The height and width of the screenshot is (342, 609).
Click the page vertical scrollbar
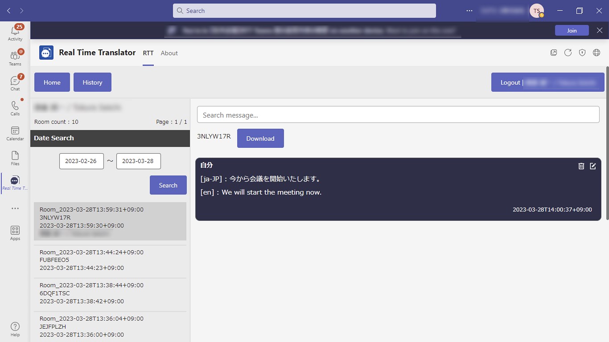(607, 142)
